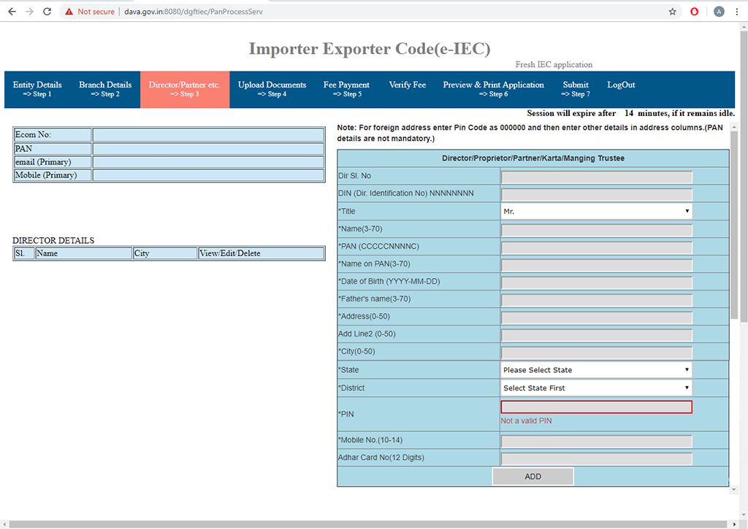748x529 pixels.
Task: Go to the Fee Payment step
Action: 346,89
